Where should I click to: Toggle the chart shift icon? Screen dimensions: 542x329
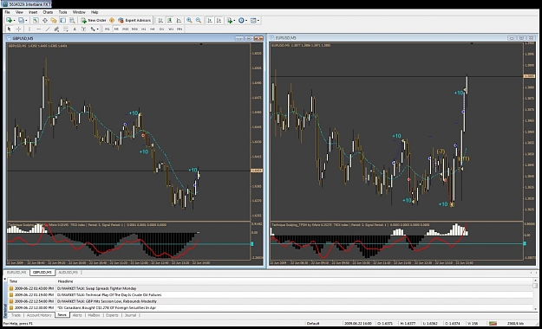(219, 21)
